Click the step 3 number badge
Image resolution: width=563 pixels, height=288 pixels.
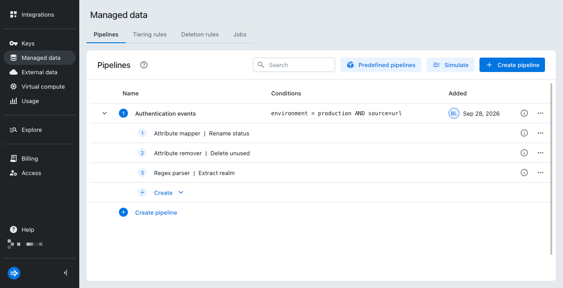(142, 173)
